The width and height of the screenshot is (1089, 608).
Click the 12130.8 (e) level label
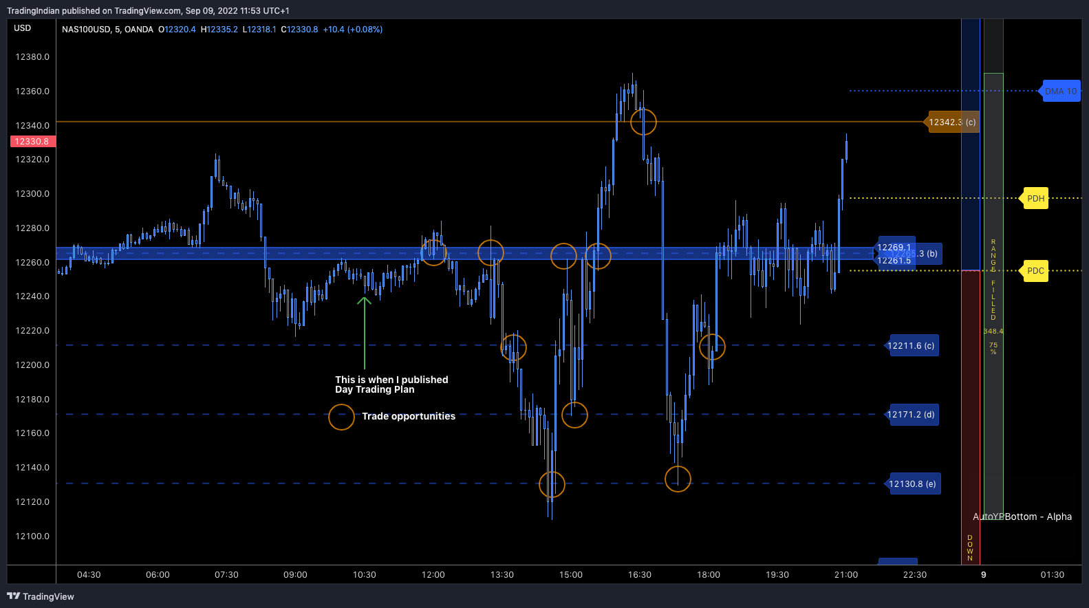click(x=912, y=484)
